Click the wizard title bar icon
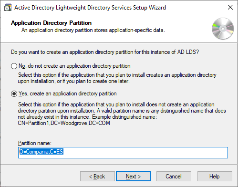 [8, 8]
